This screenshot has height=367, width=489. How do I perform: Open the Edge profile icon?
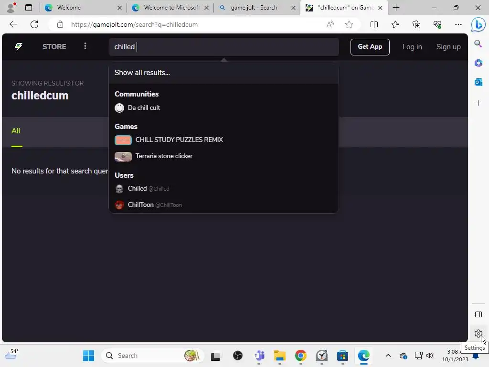(x=11, y=8)
